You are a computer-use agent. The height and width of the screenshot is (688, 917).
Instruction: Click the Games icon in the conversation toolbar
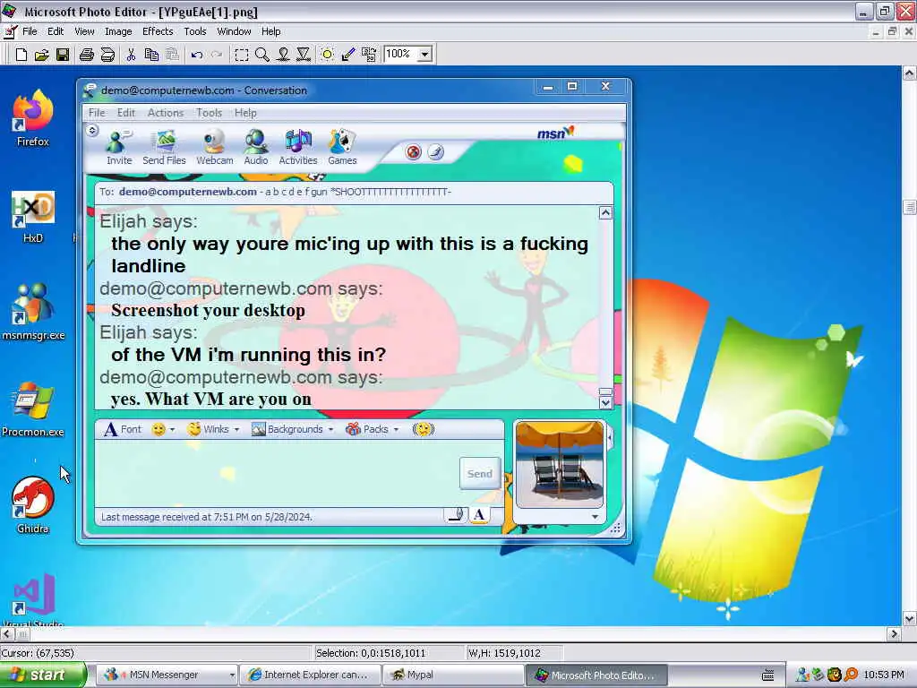pos(342,148)
